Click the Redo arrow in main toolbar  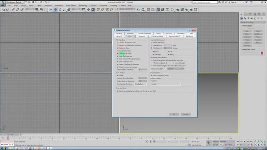click(x=8, y=10)
